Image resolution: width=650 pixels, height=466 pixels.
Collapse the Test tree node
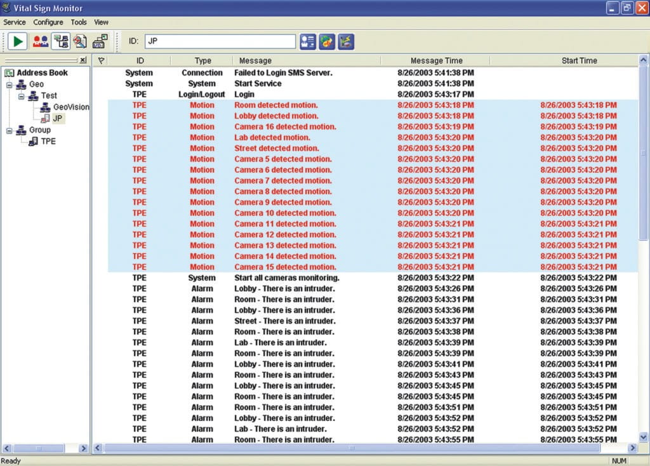[22, 96]
